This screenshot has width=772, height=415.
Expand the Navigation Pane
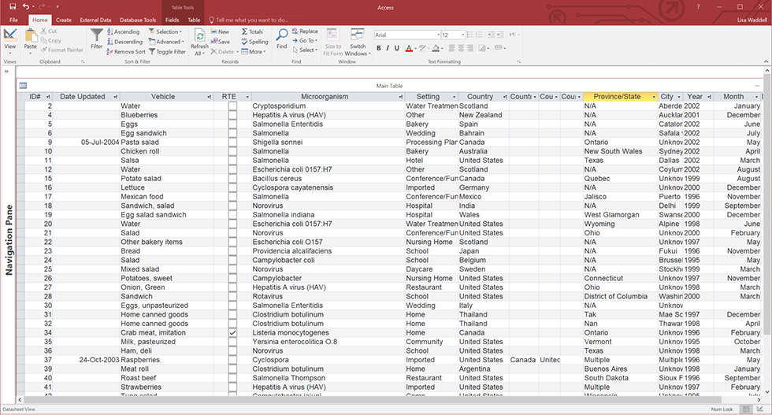pyautogui.click(x=7, y=71)
